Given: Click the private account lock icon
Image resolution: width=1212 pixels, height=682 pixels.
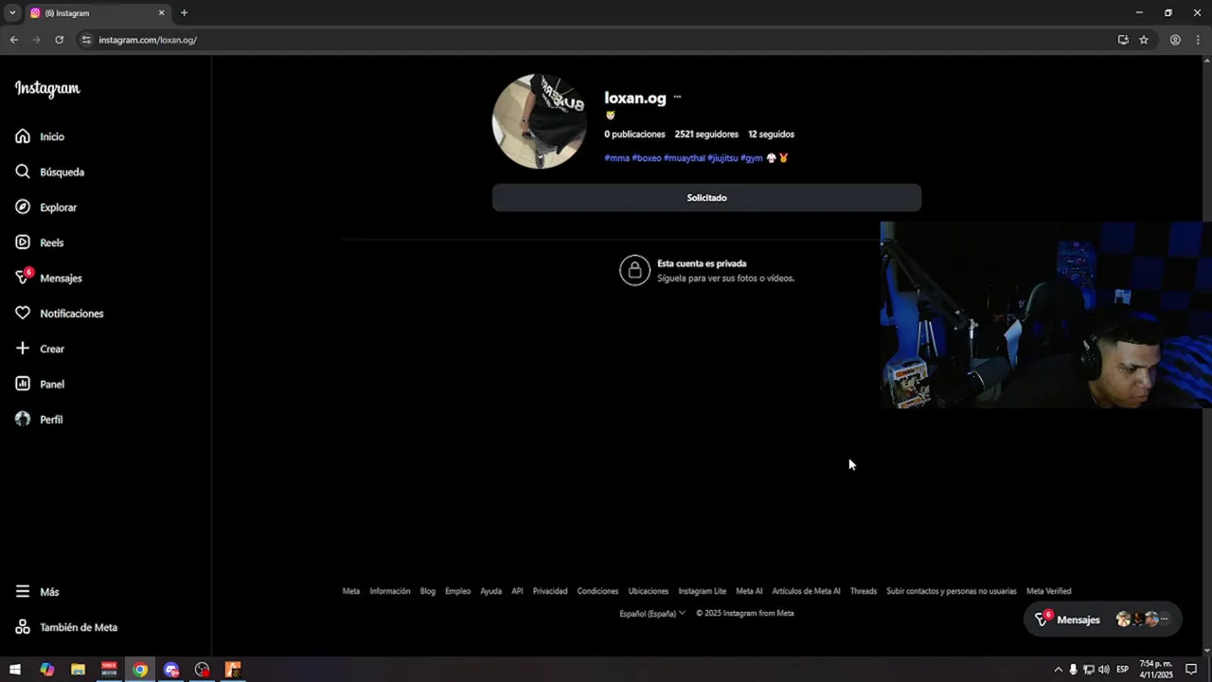Looking at the screenshot, I should (634, 270).
